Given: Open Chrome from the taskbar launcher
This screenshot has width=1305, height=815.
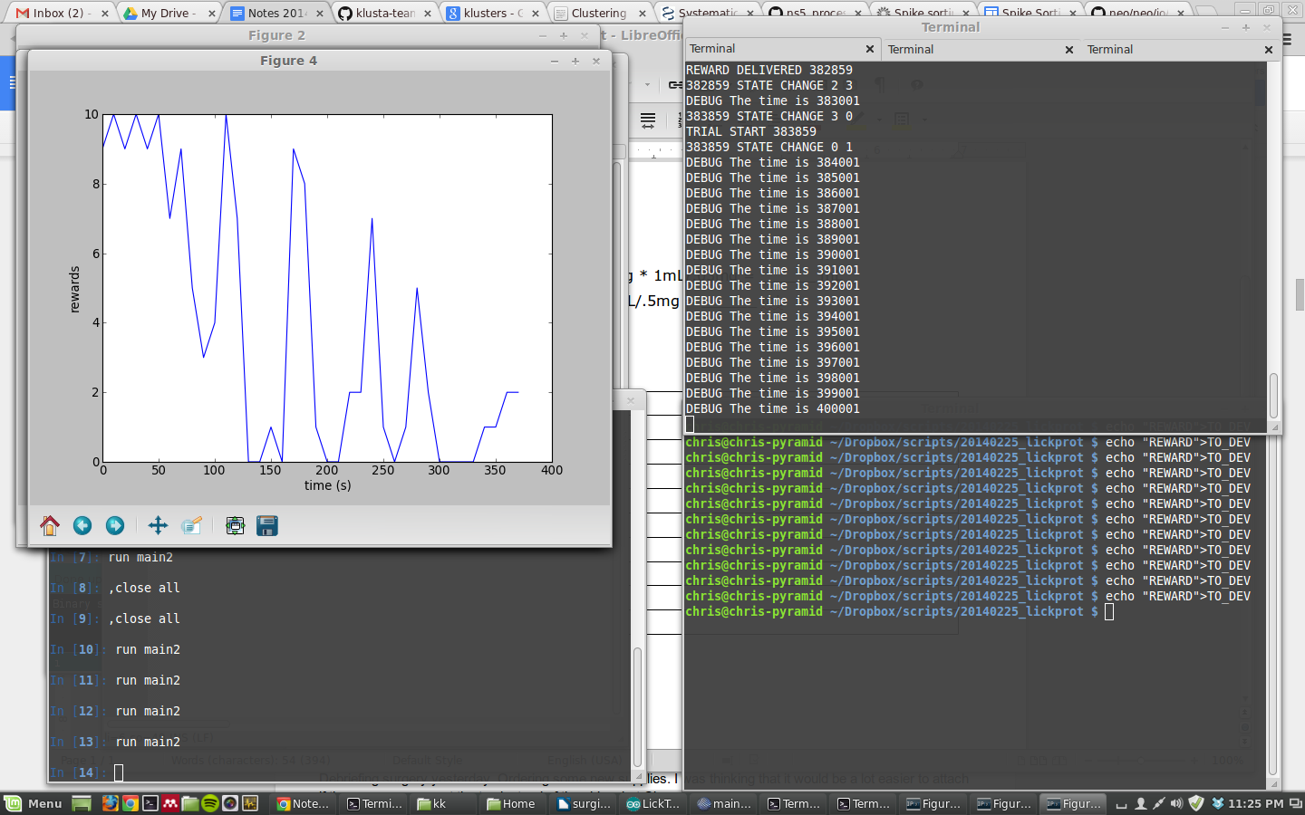Looking at the screenshot, I should click(x=131, y=804).
